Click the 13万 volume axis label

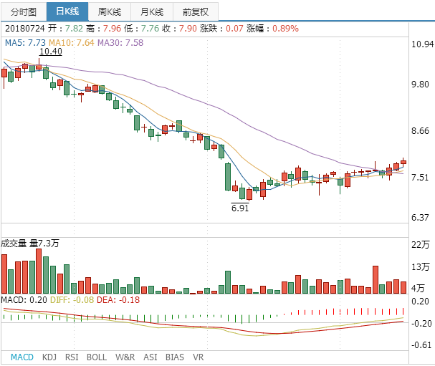pyautogui.click(x=421, y=266)
